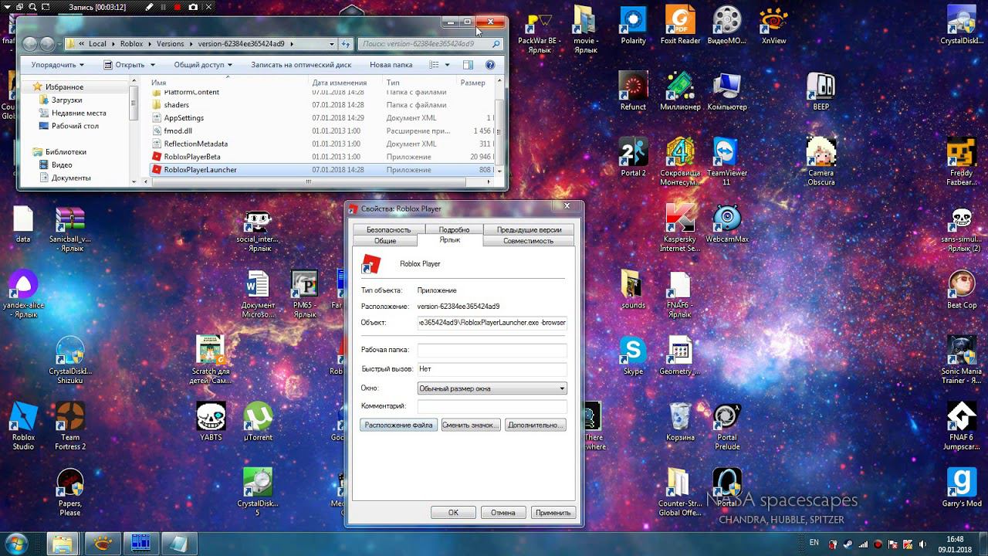The width and height of the screenshot is (988, 556).
Task: Click Новая папка in the Explorer toolbar
Action: [391, 65]
